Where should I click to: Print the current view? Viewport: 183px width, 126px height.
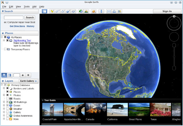click(114, 11)
